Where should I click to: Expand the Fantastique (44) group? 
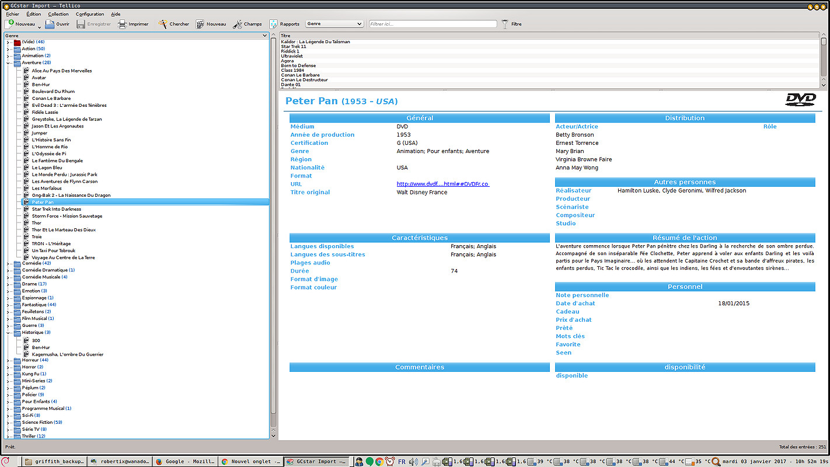8,305
